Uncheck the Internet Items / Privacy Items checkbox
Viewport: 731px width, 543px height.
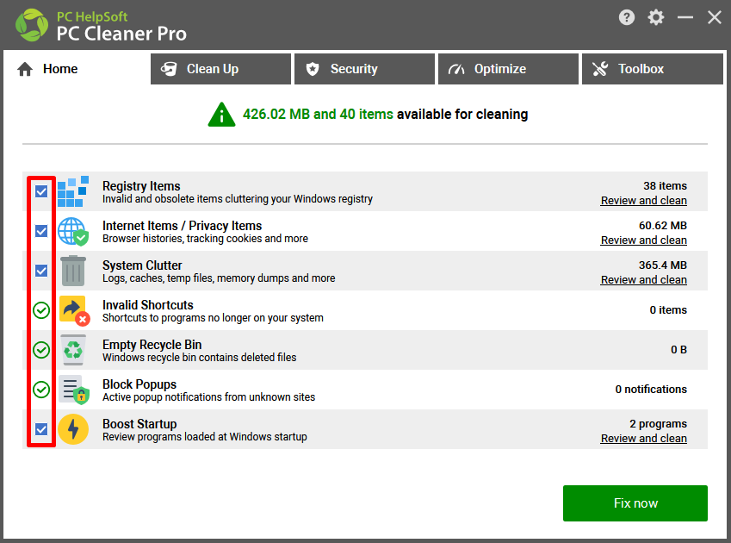[41, 231]
